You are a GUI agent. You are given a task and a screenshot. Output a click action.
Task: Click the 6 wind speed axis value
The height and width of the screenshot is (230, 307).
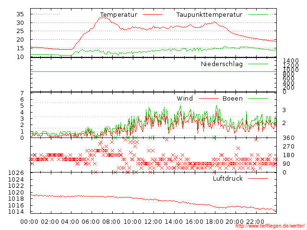point(22,100)
